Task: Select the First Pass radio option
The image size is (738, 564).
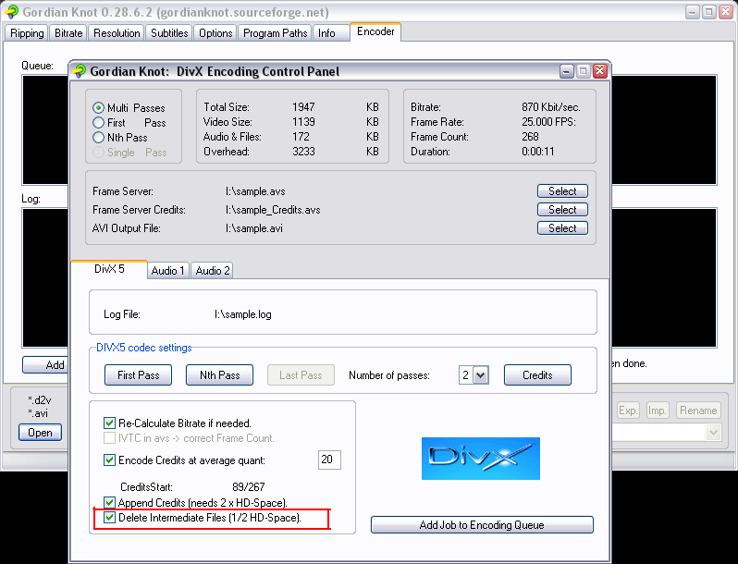Action: pos(98,123)
